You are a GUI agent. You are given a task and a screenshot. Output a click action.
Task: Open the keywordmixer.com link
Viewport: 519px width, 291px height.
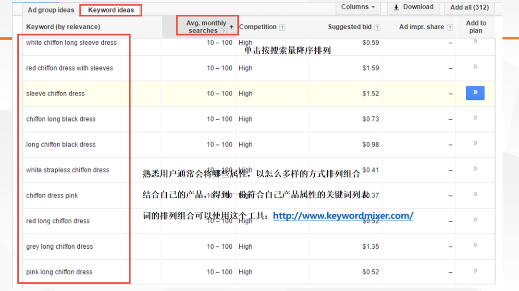click(343, 216)
